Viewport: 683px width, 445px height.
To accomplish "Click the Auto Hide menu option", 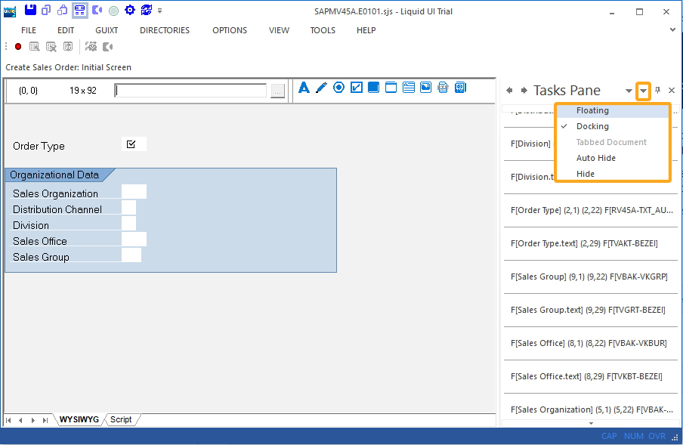I will pyautogui.click(x=595, y=158).
